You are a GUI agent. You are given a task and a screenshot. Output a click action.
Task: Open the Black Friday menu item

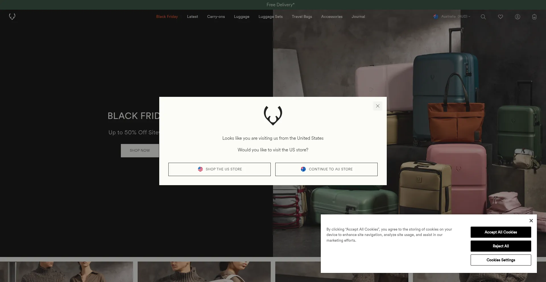pos(167,17)
